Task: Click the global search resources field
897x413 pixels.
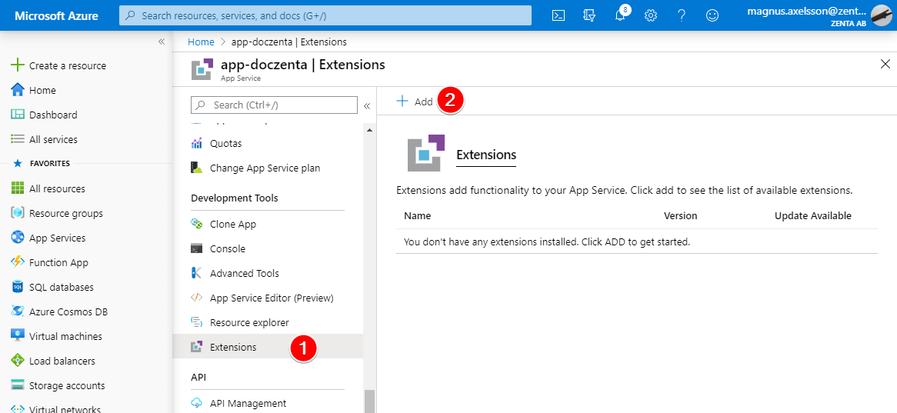Action: click(x=325, y=15)
